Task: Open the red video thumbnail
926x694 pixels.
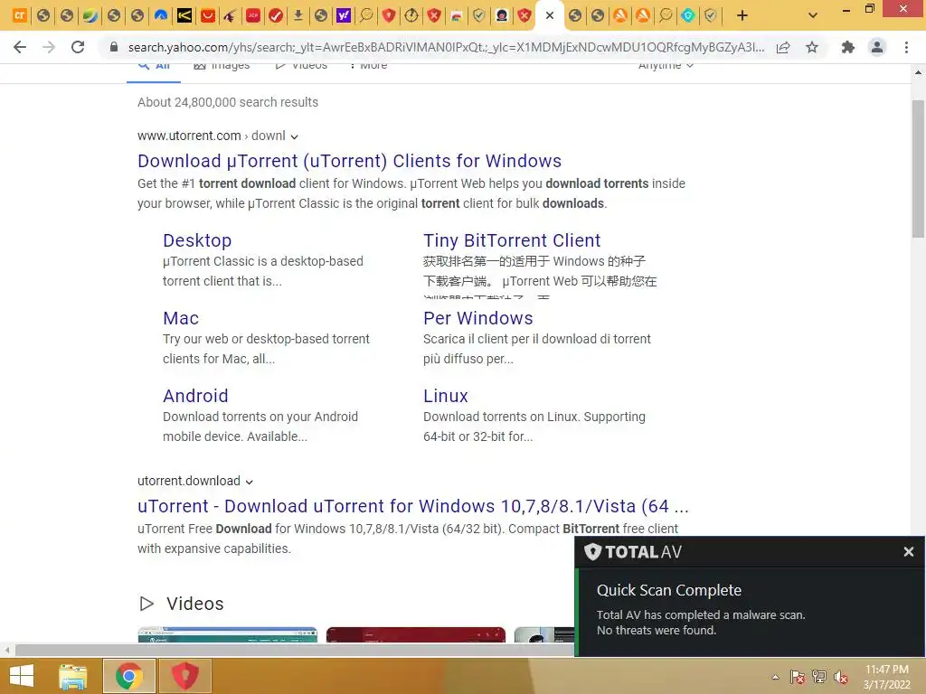Action: [416, 634]
